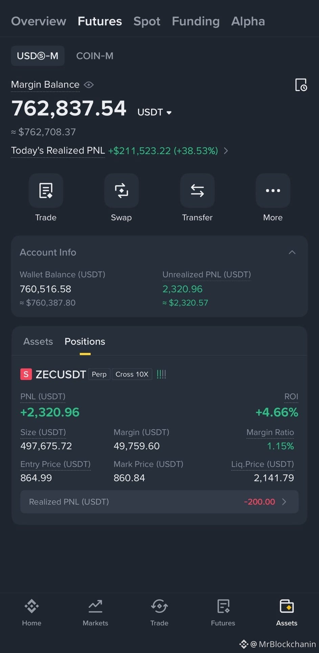Go to Home in bottom navigation
This screenshot has width=319, height=653.
tap(32, 612)
